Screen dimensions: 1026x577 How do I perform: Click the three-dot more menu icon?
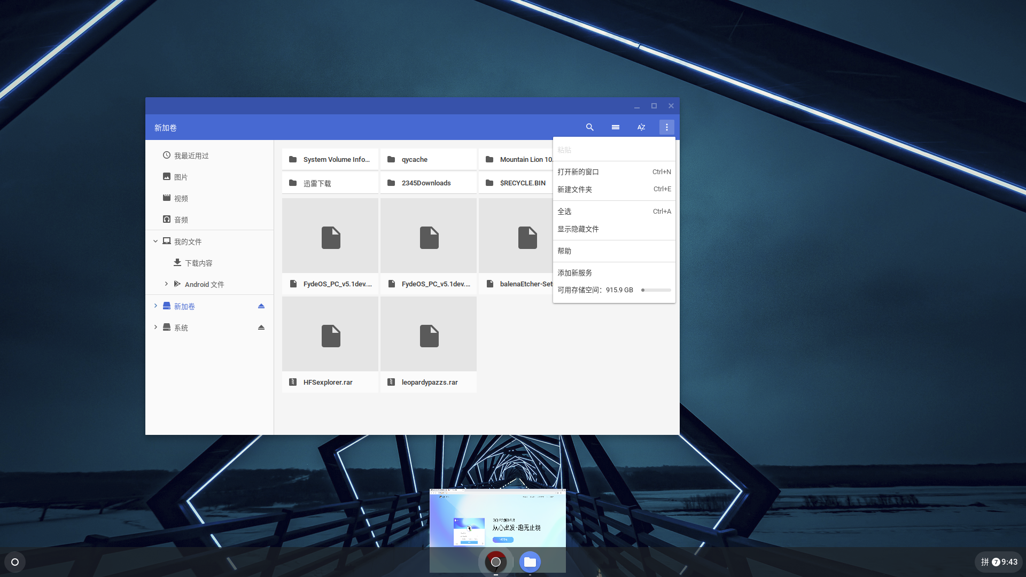666,127
